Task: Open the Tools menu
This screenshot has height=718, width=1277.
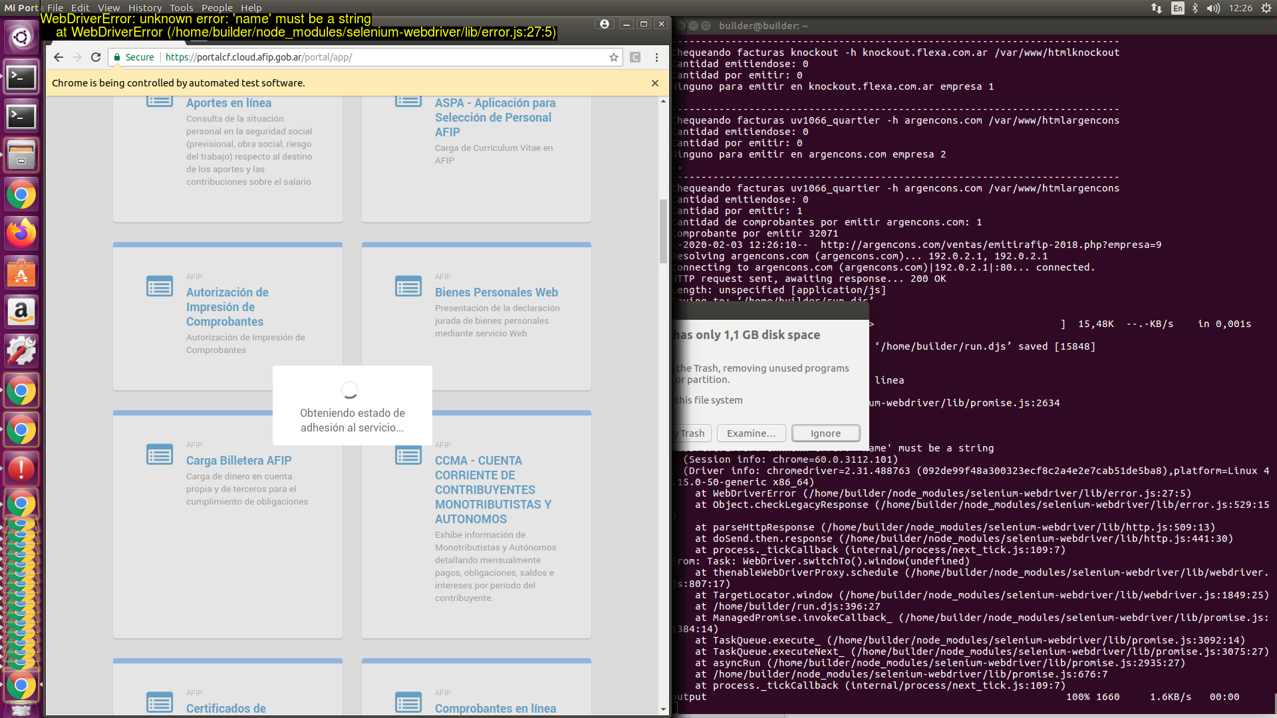Action: coord(181,8)
